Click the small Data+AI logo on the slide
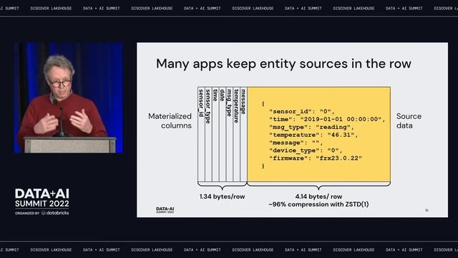The height and width of the screenshot is (258, 458). 165,210
